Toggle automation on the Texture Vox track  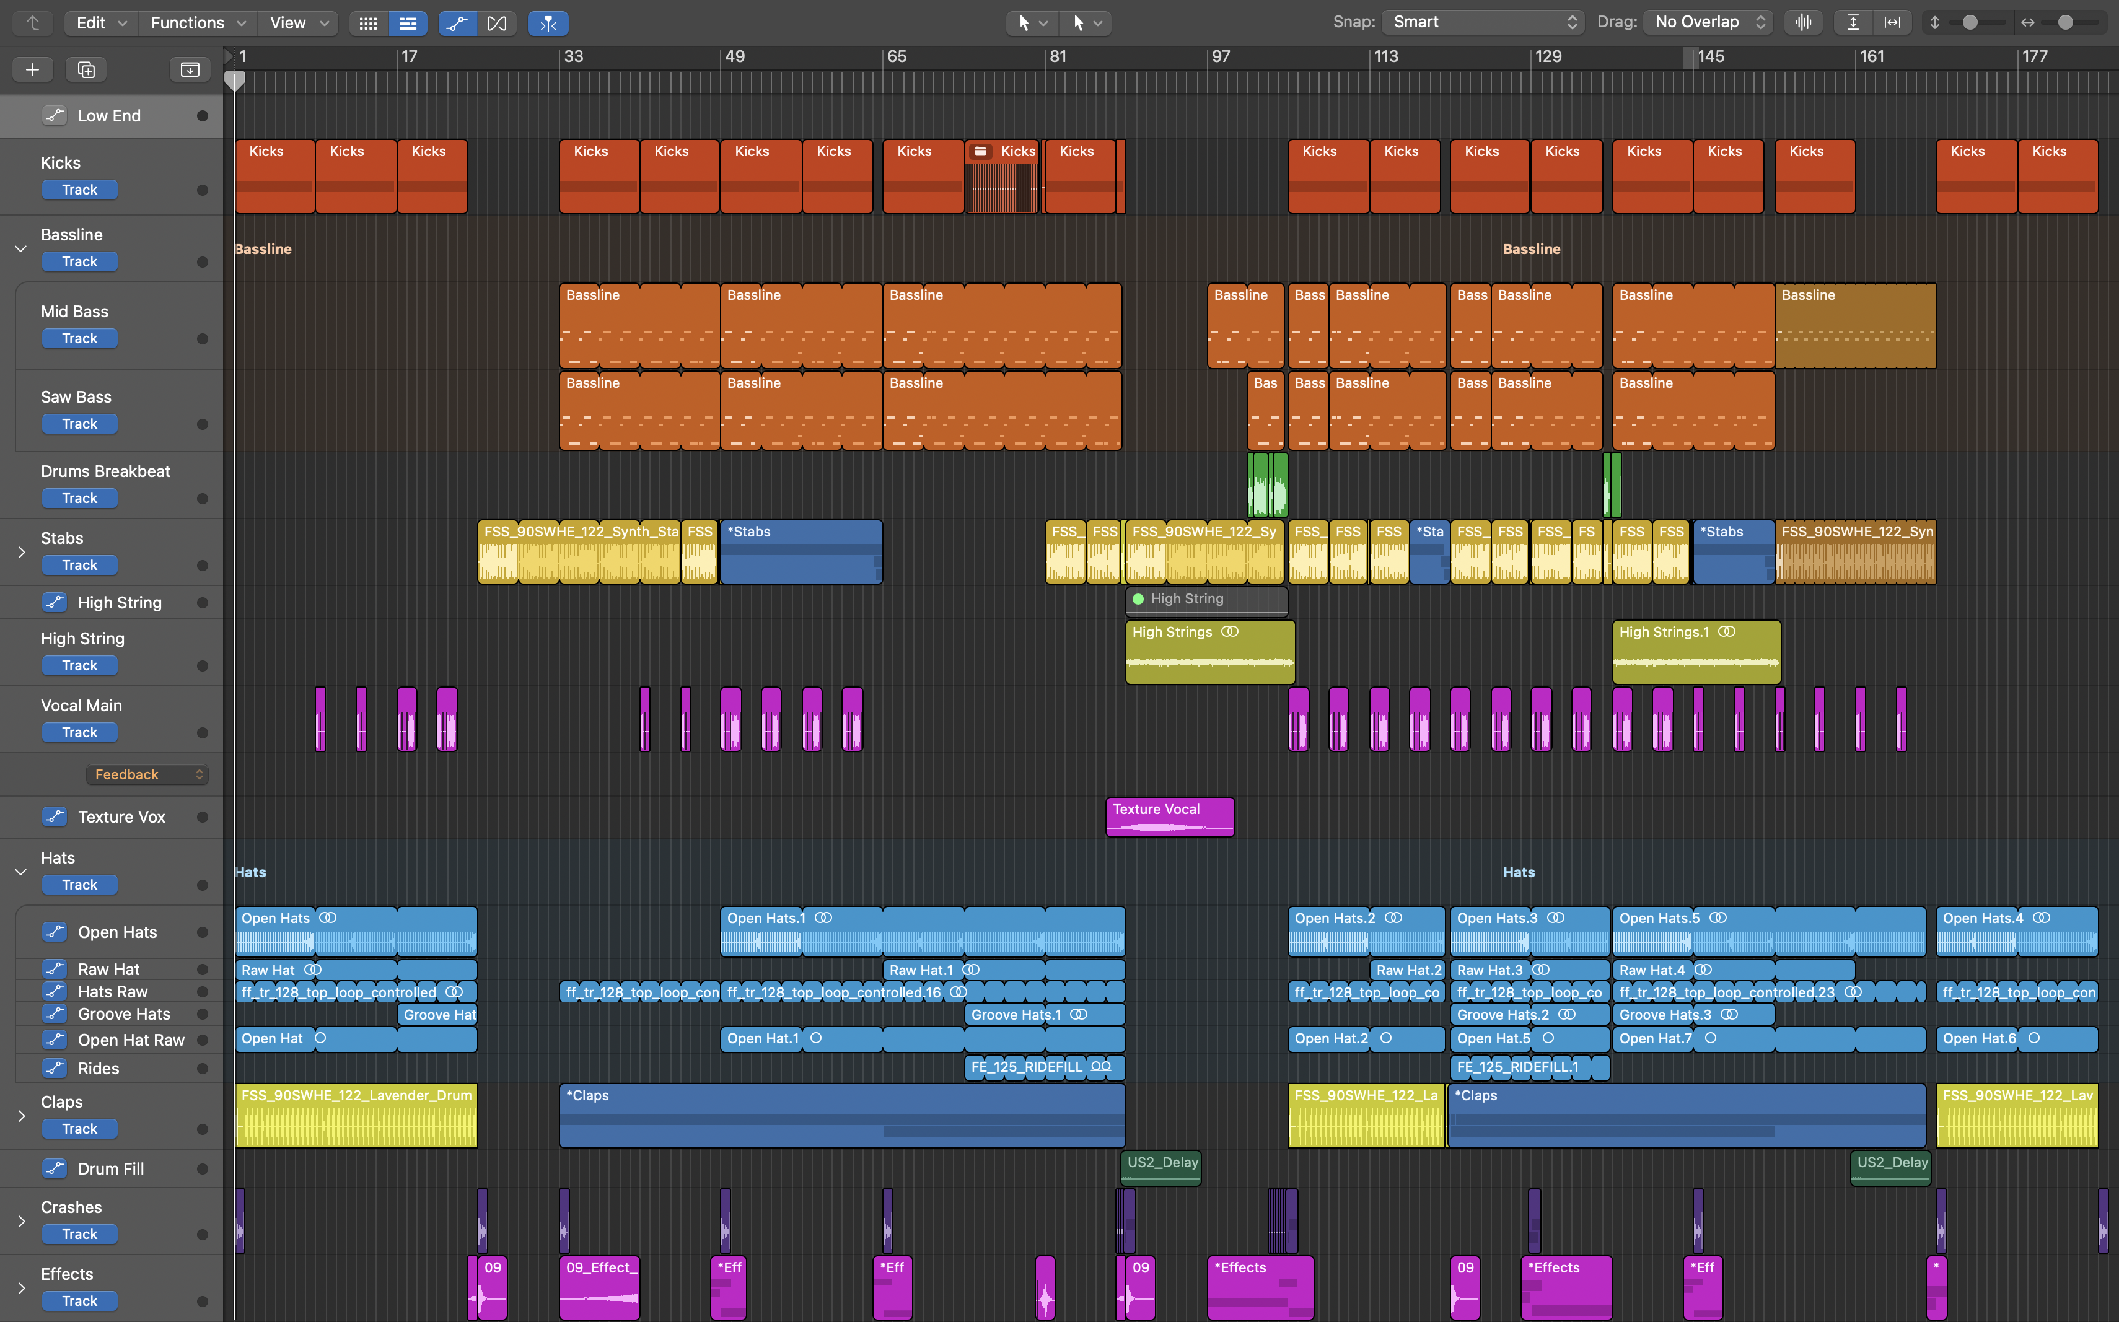click(x=55, y=816)
